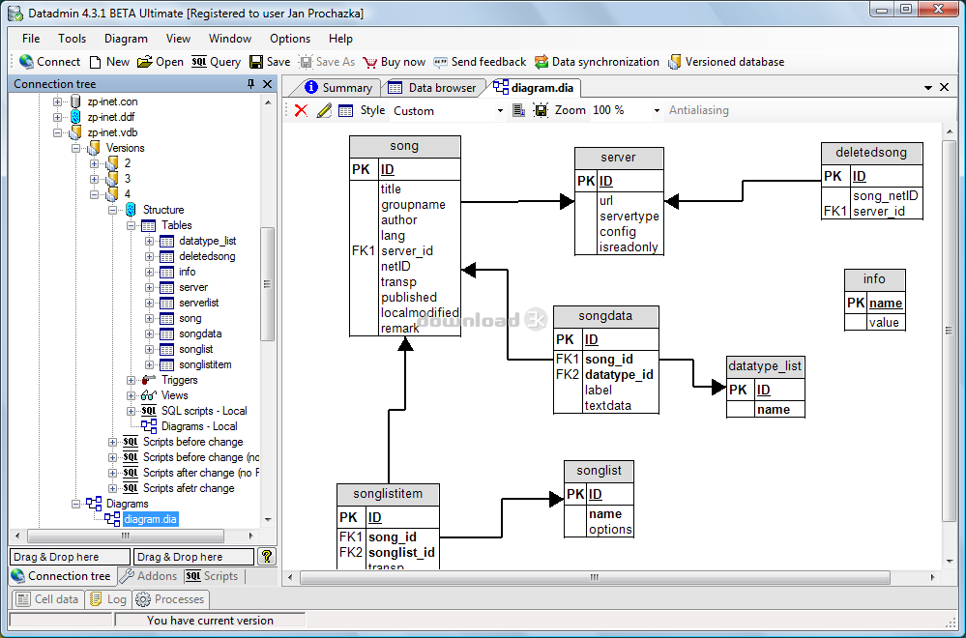The image size is (966, 638).
Task: Select diagram.dia in the tree
Action: pyautogui.click(x=150, y=519)
